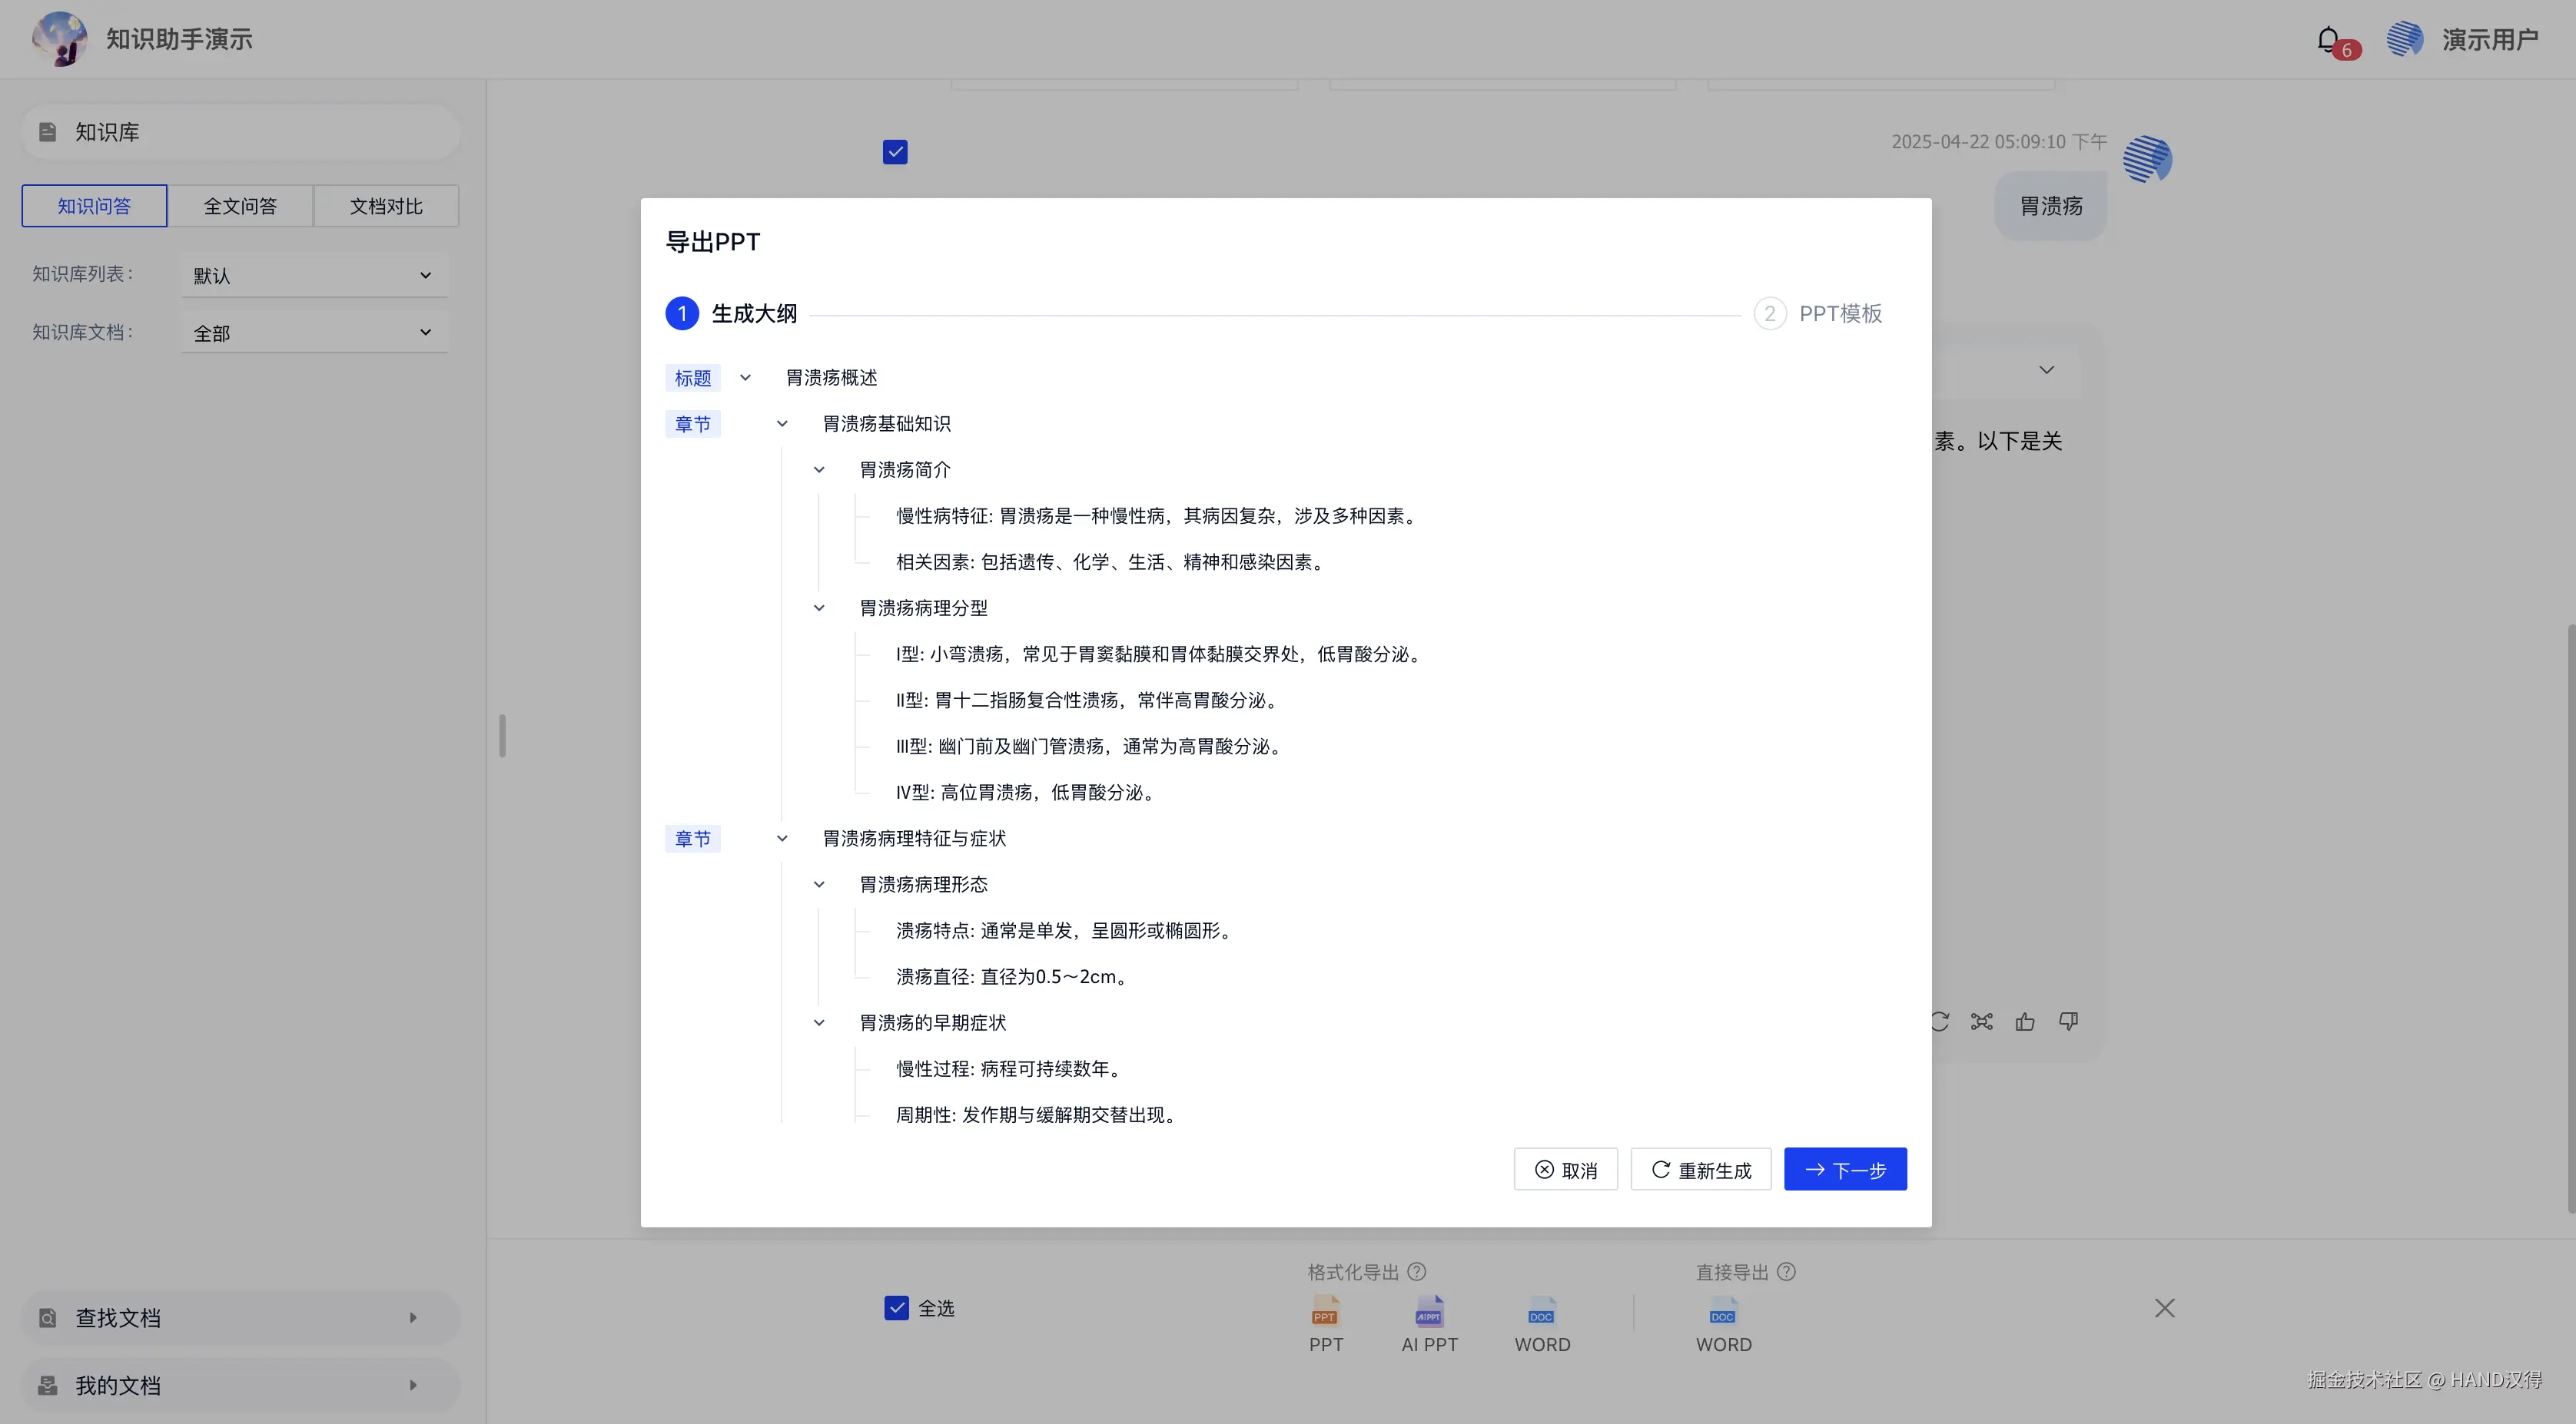2576x1424 pixels.
Task: Switch to the 全文问答 tab
Action: 240,206
